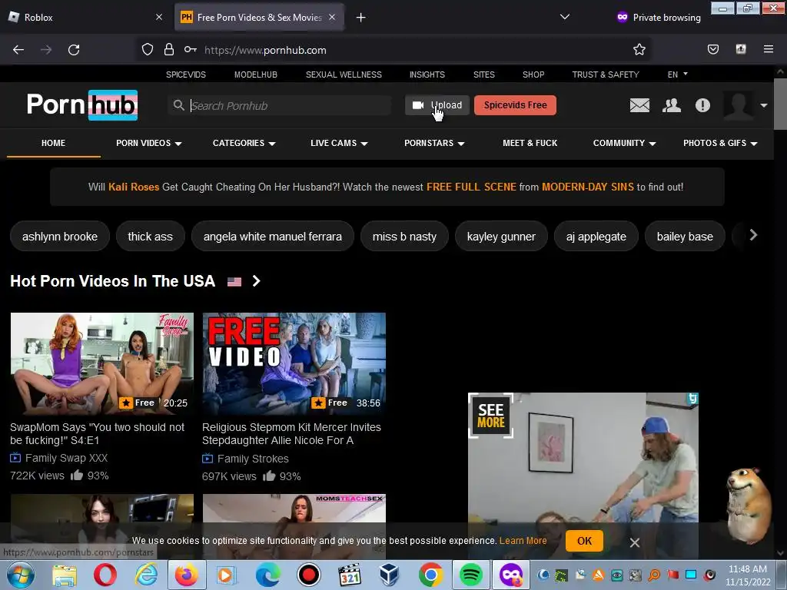
Task: Click the browser address bar URL
Action: [x=265, y=50]
